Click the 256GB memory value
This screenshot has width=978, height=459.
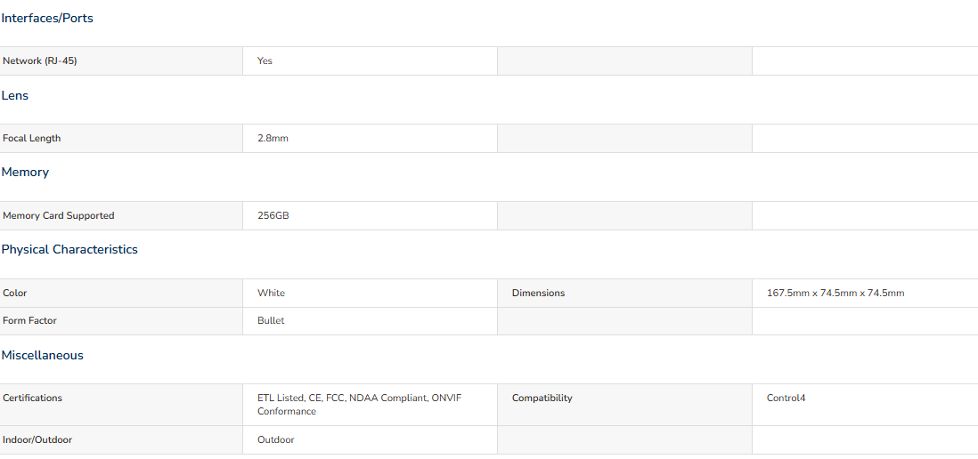point(273,215)
